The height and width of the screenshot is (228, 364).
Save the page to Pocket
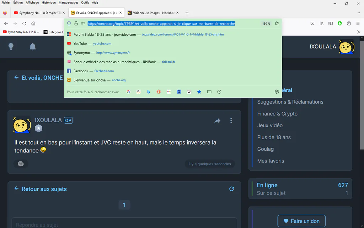tap(312, 24)
